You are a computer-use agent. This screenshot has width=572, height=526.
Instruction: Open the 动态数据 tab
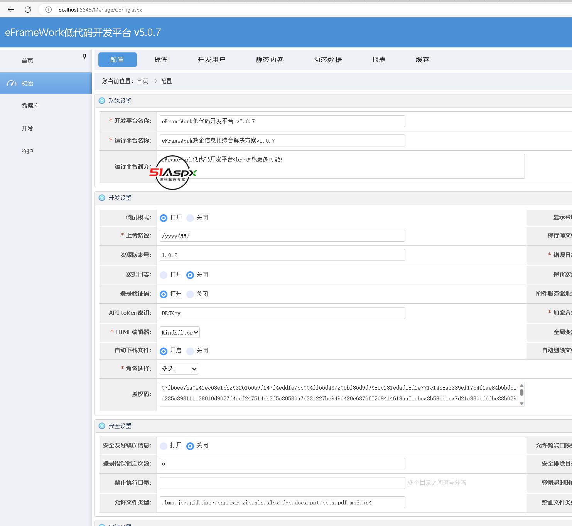point(328,60)
